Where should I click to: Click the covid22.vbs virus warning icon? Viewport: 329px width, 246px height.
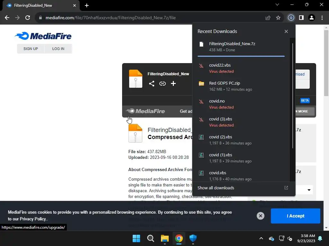[201, 66]
